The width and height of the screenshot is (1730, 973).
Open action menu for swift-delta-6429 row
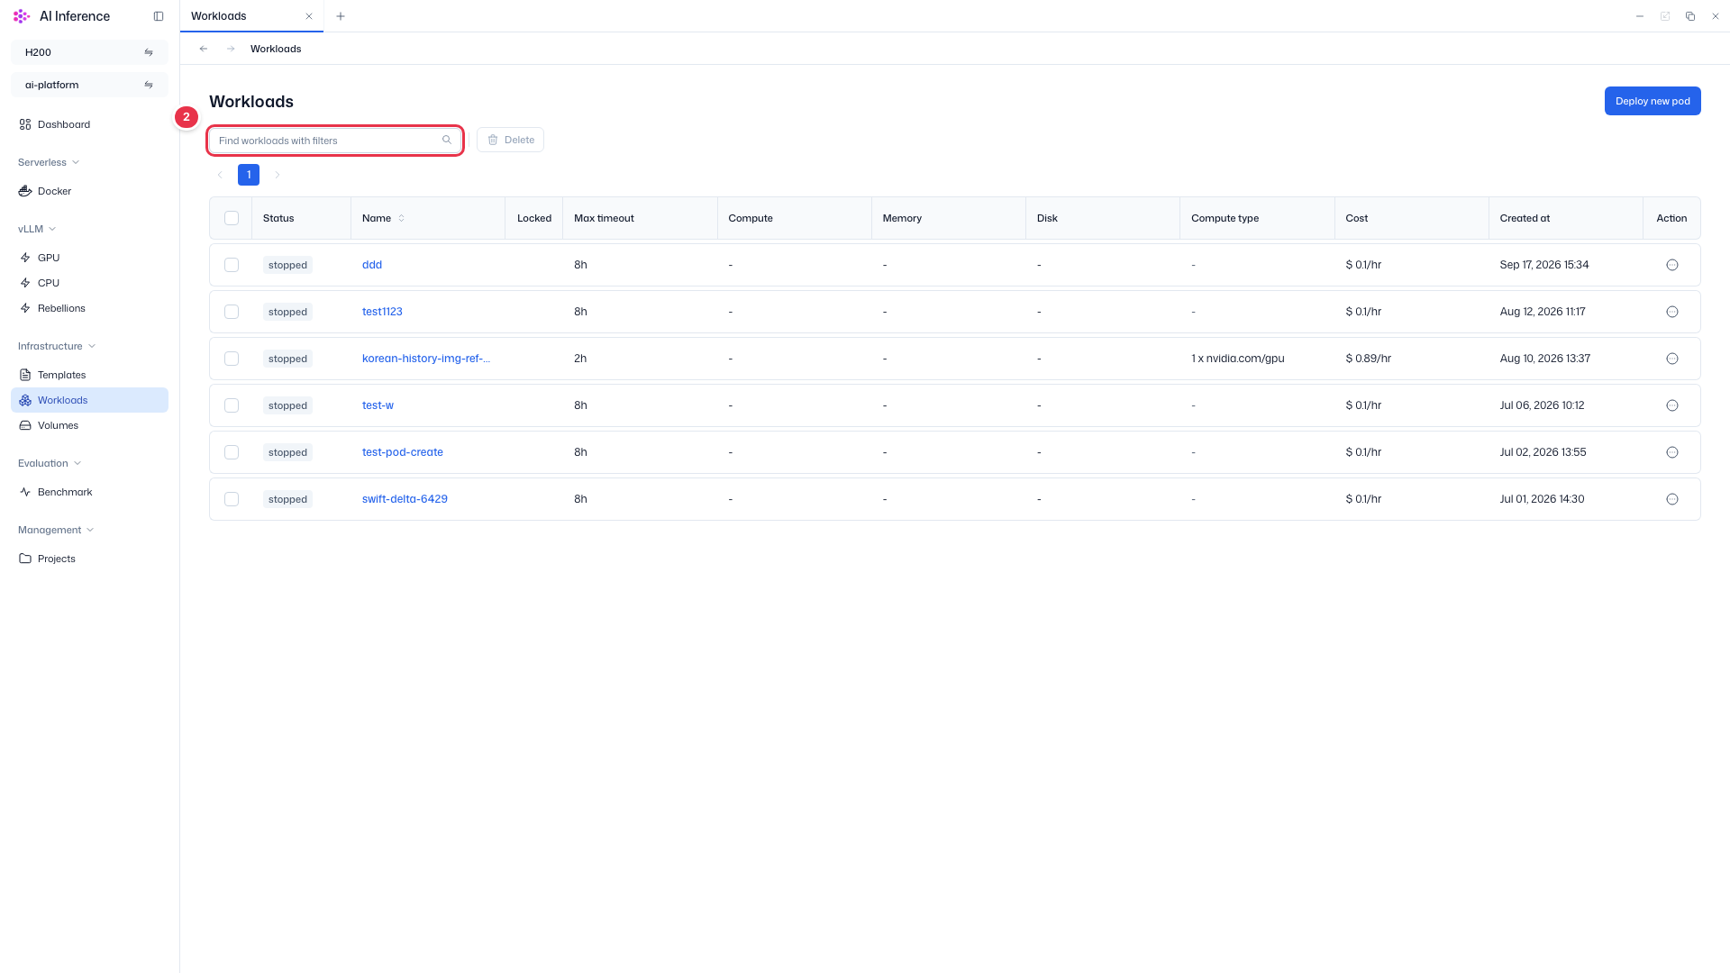click(x=1672, y=499)
